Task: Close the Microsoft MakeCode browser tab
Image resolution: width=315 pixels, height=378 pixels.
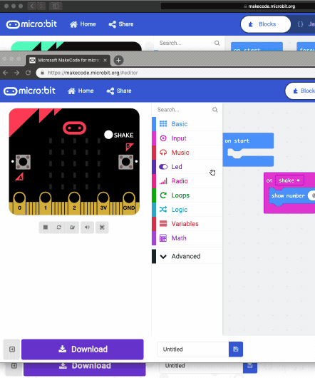Action: (x=105, y=61)
